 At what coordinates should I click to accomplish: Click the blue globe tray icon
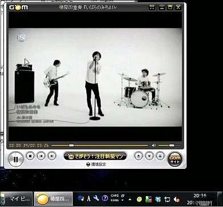pos(81,198)
